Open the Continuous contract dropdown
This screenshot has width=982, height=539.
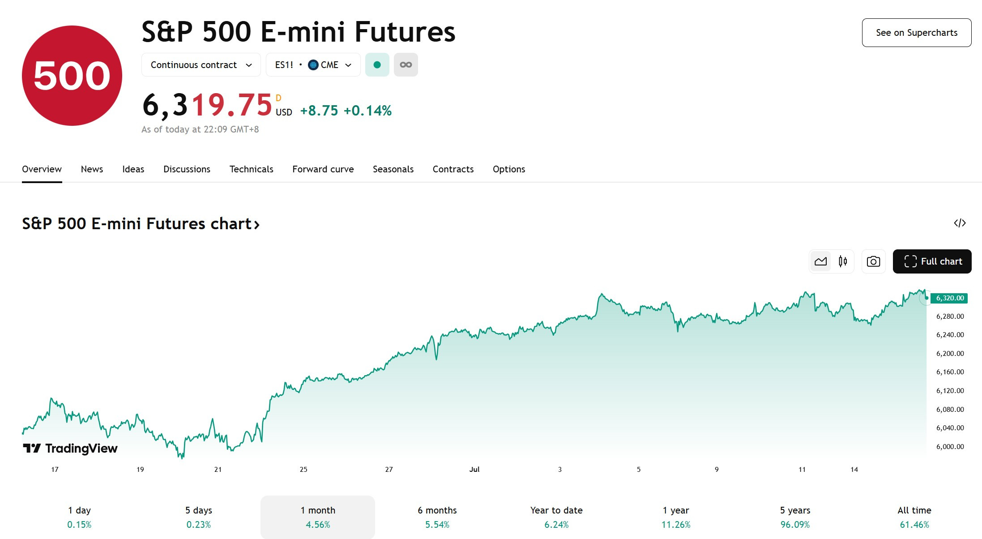pos(201,65)
